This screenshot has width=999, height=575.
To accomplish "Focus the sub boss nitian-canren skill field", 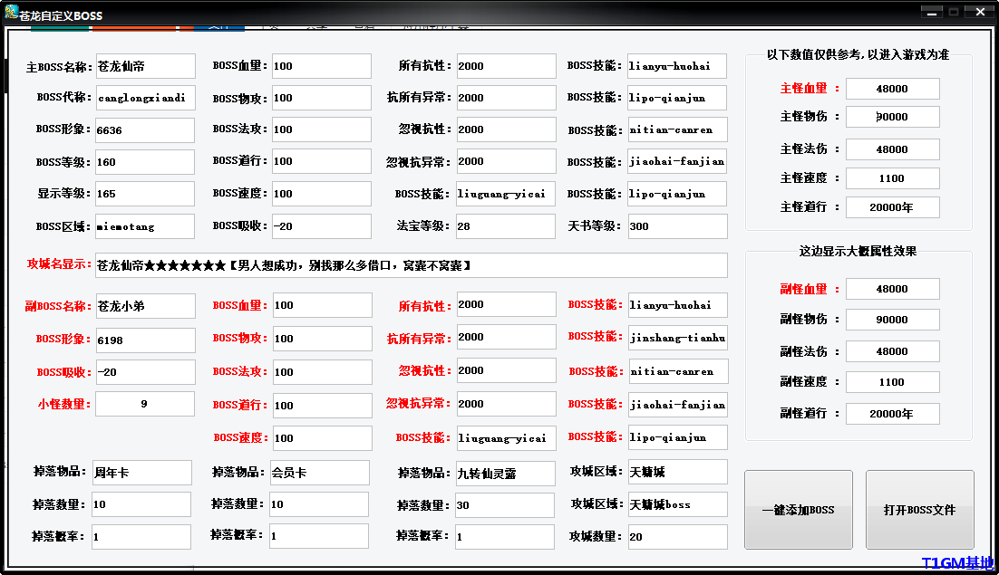I will [678, 371].
